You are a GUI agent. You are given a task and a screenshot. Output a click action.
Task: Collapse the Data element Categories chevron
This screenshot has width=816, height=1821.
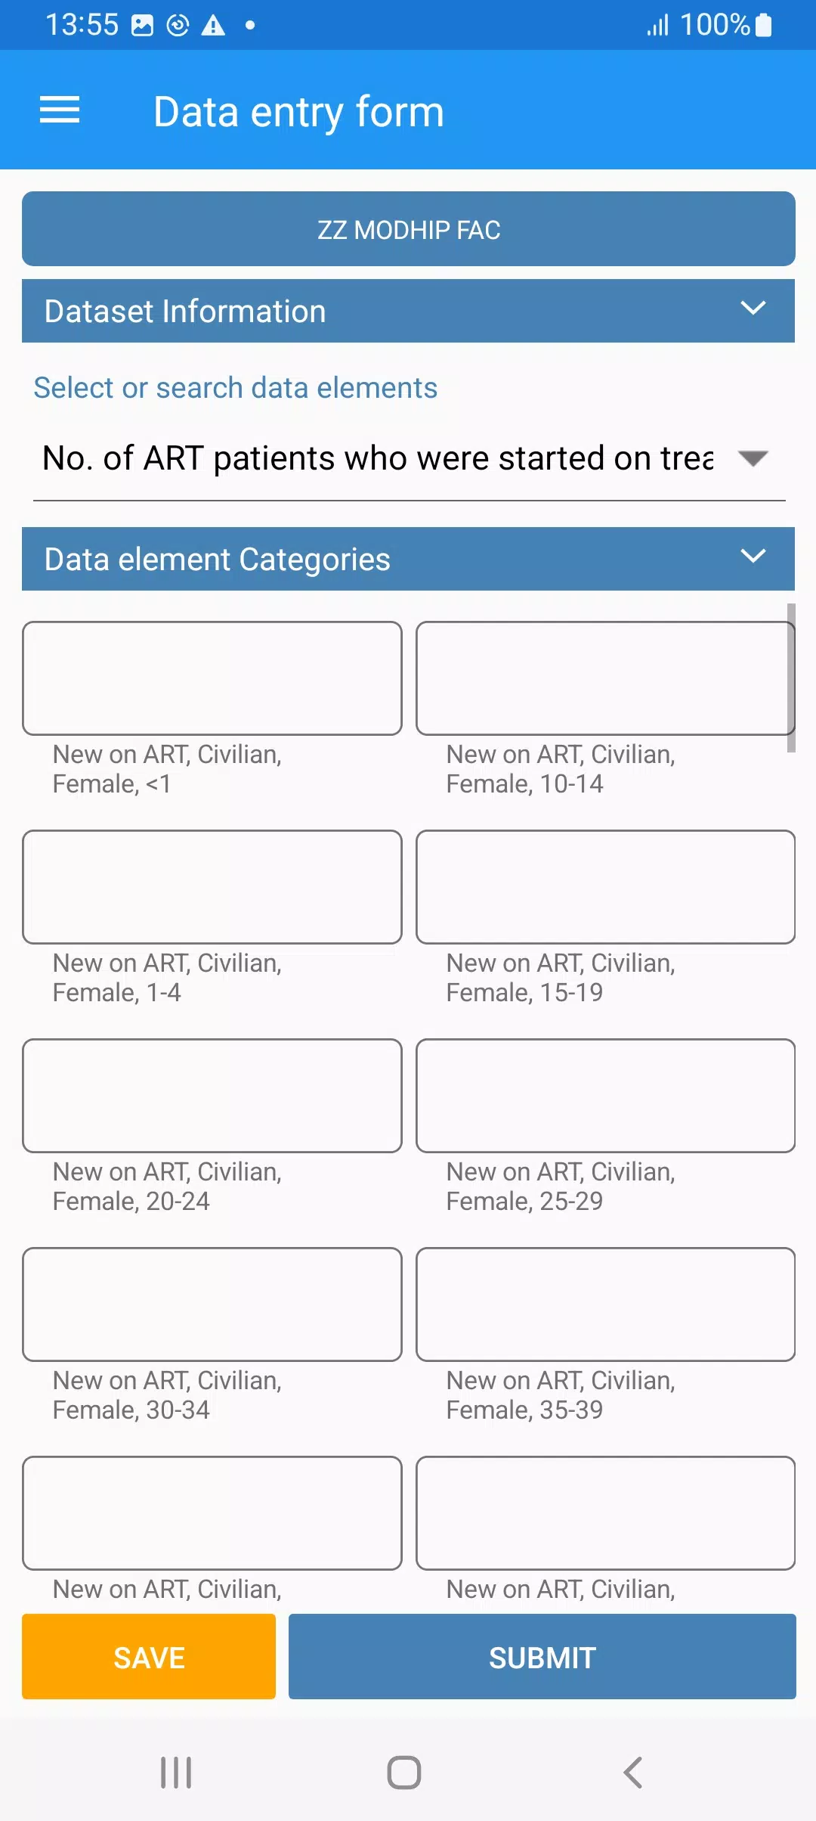click(x=753, y=557)
